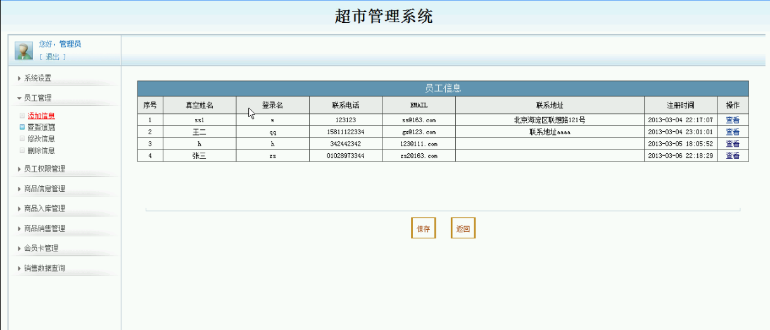Click the 序号 column header
Image resolution: width=770 pixels, height=330 pixels.
150,105
